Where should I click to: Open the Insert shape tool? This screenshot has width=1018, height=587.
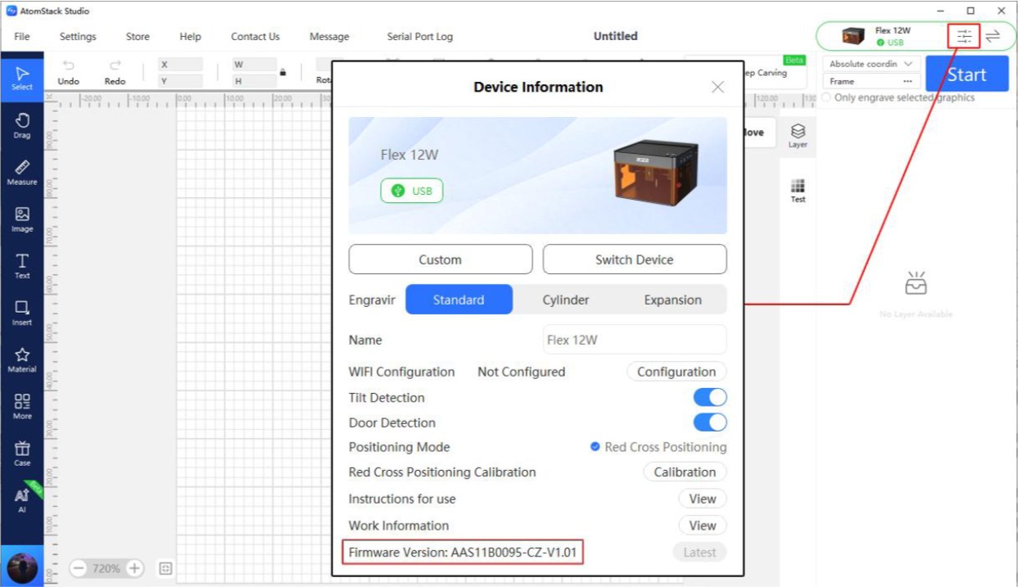pos(22,312)
